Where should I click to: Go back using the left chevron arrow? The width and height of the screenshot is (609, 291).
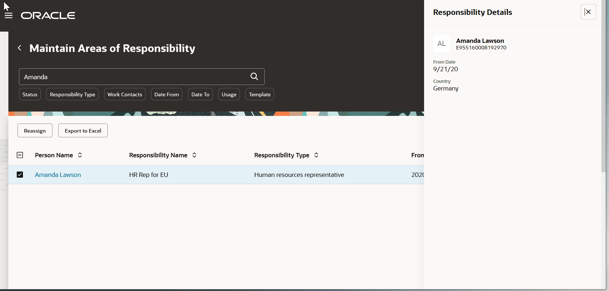[x=20, y=48]
